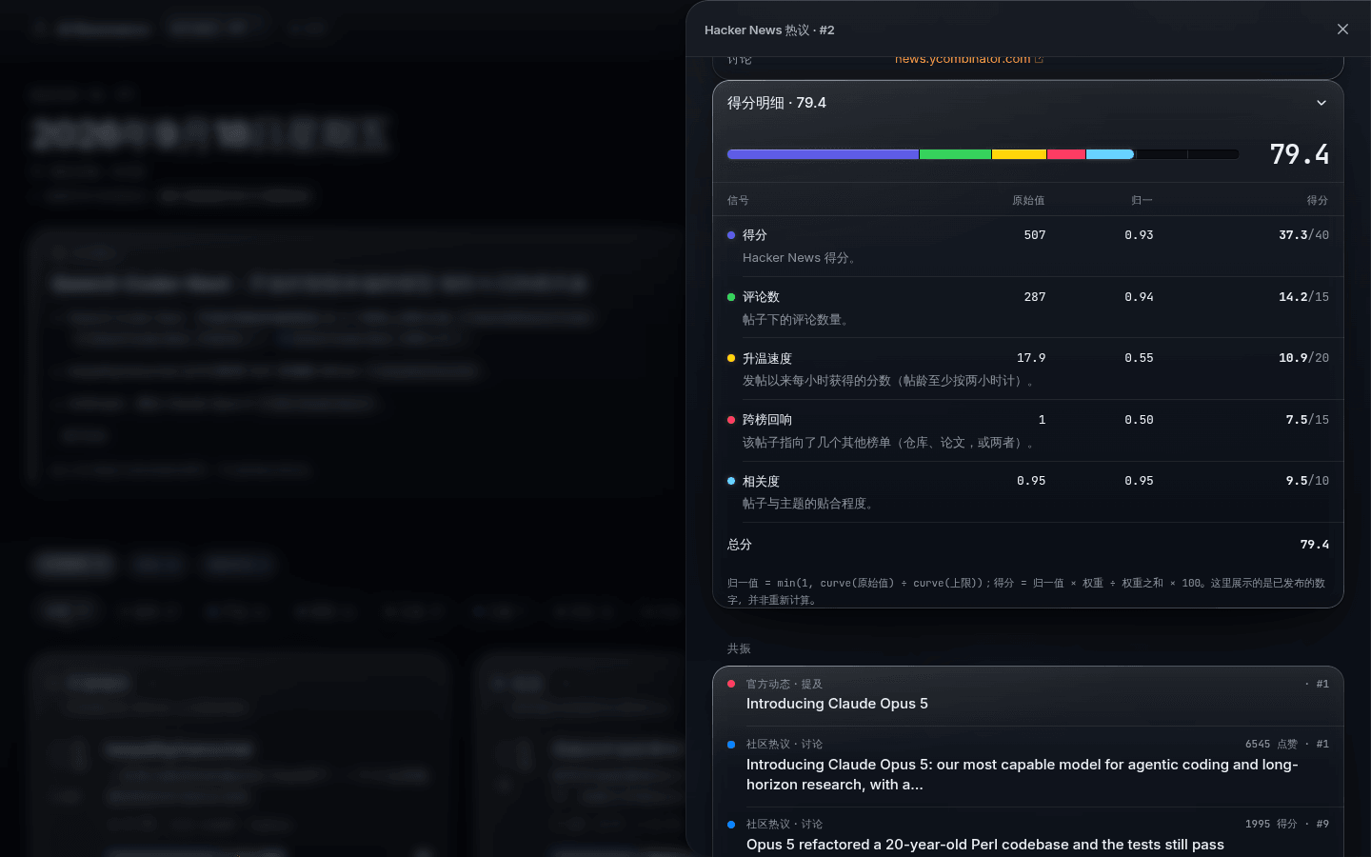Select the 评论数 signal row label
1371x857 pixels.
pyautogui.click(x=761, y=297)
